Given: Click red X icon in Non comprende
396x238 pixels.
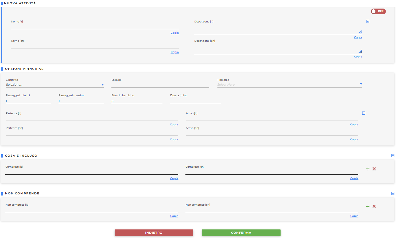Looking at the screenshot, I should [374, 206].
